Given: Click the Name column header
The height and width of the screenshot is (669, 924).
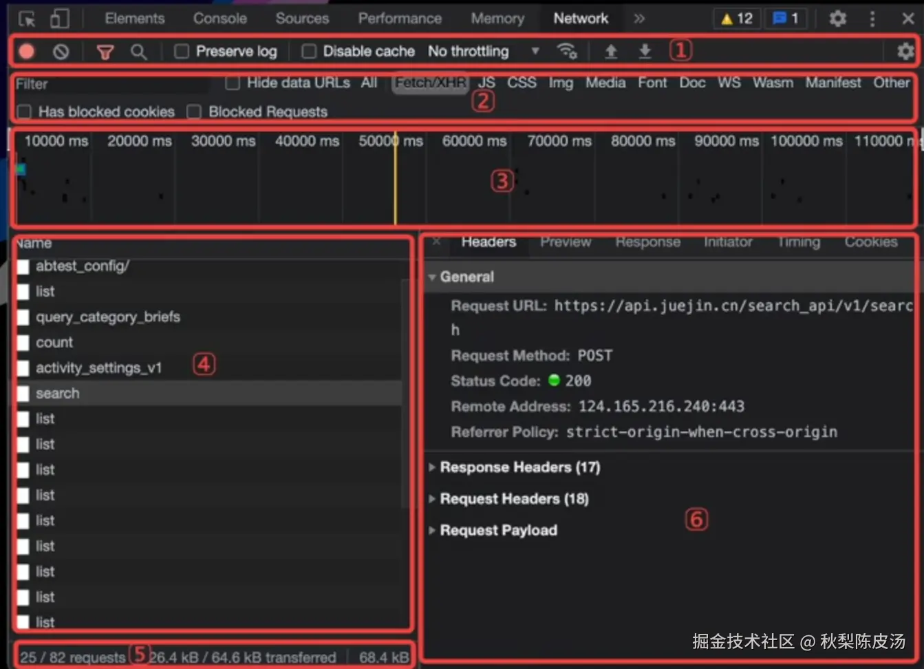Looking at the screenshot, I should pyautogui.click(x=34, y=243).
